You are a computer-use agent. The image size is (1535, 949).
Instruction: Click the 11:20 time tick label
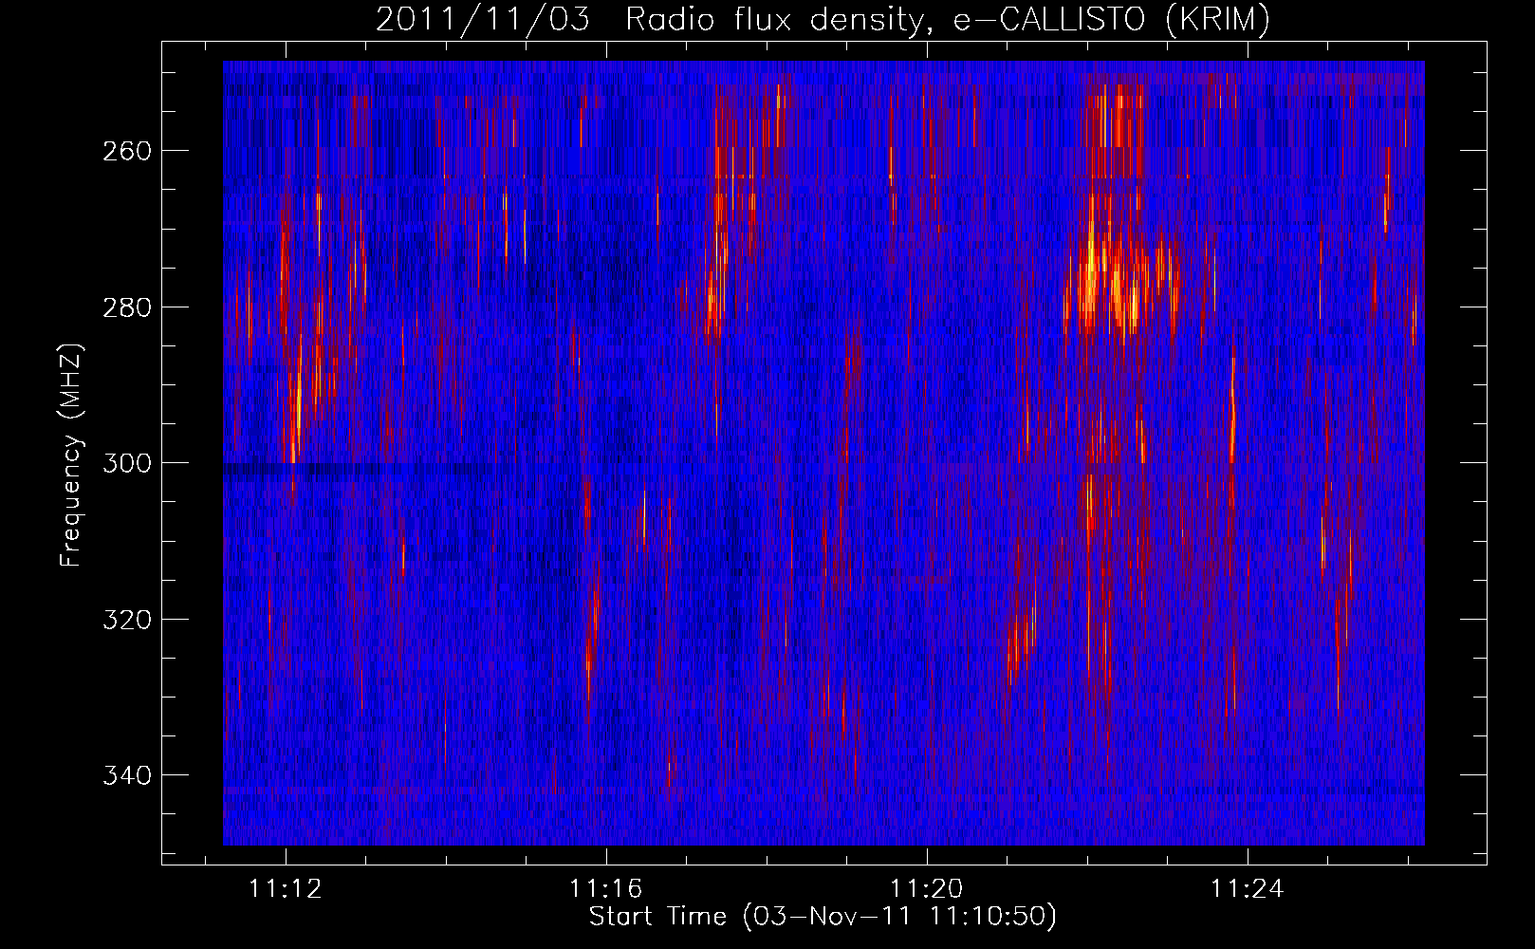(x=927, y=888)
